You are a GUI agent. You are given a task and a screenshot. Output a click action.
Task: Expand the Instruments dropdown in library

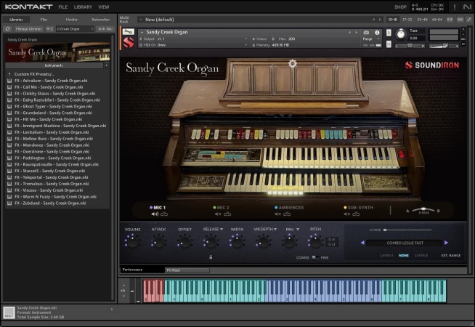[x=106, y=65]
